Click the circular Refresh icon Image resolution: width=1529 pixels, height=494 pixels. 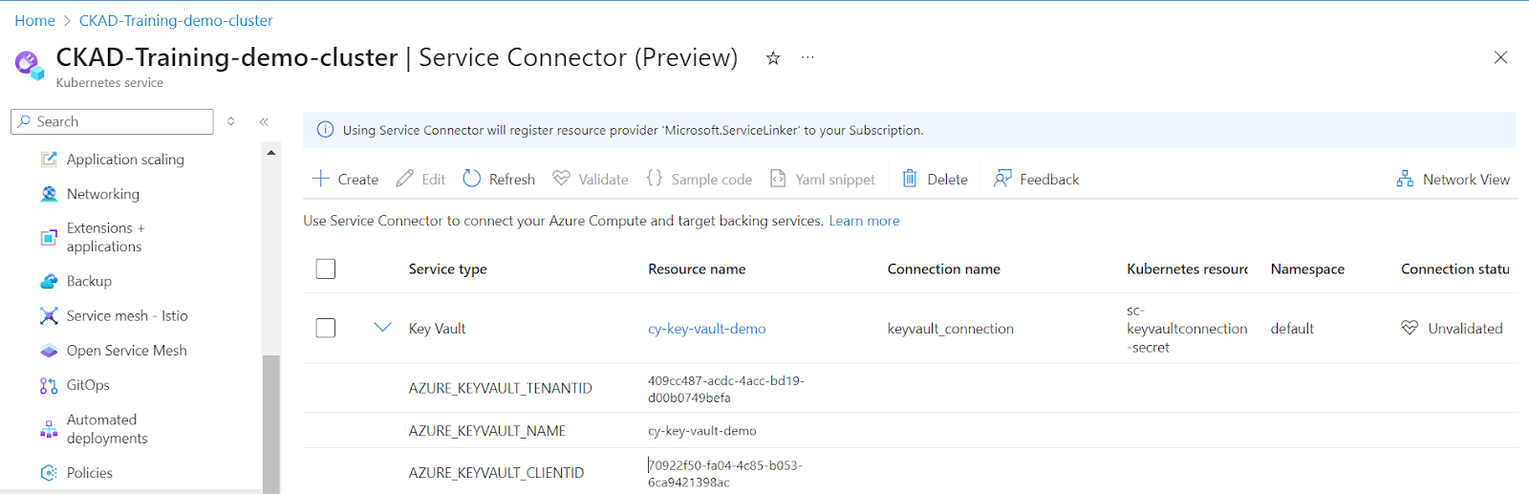click(x=472, y=179)
